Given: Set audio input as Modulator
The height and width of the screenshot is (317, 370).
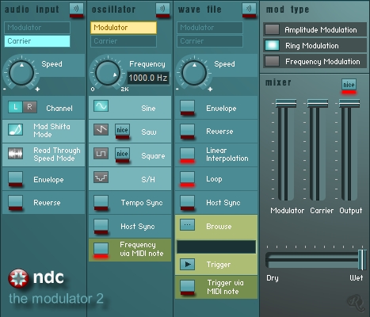Looking at the screenshot, I should click(x=37, y=28).
